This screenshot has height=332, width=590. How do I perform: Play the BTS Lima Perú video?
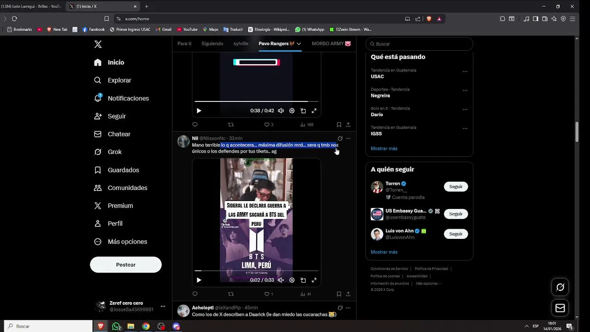pos(199,280)
